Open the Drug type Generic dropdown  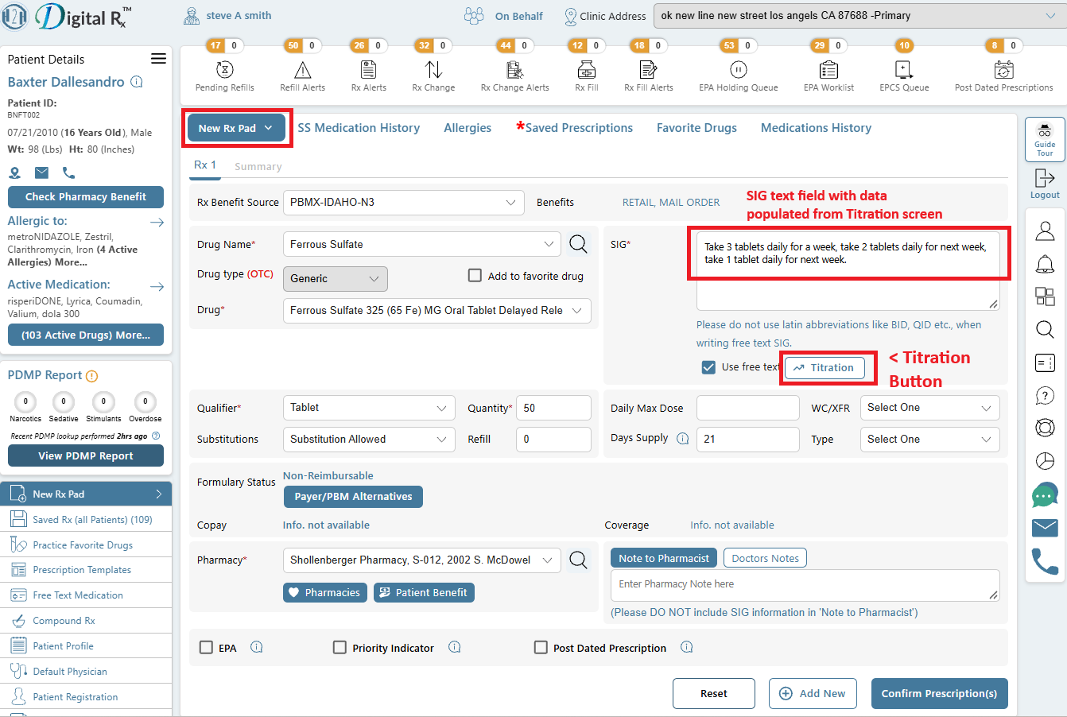tap(335, 278)
